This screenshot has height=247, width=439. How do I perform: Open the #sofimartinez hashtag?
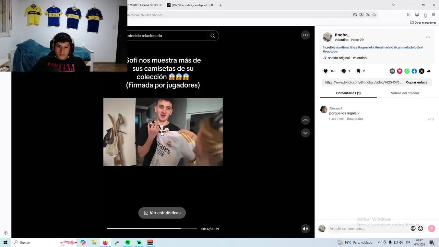346,47
